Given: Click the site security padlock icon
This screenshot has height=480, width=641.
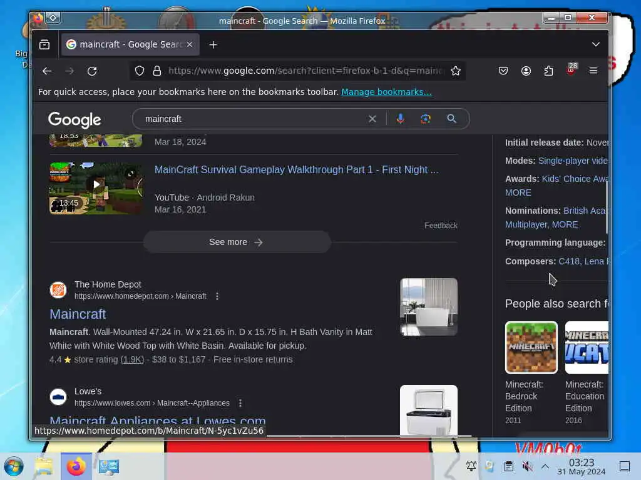Looking at the screenshot, I should [157, 71].
